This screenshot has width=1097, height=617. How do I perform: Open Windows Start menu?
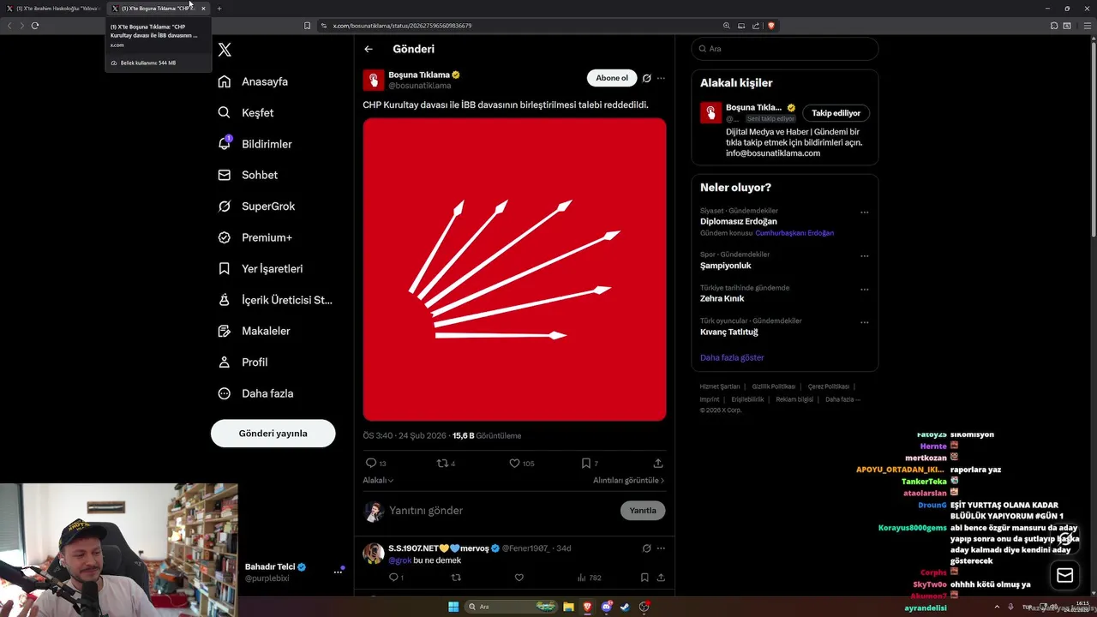pyautogui.click(x=453, y=607)
